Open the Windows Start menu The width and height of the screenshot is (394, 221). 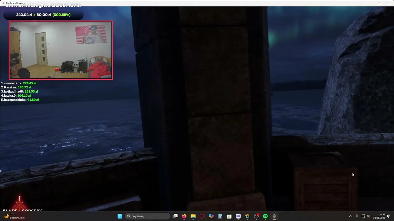click(120, 216)
